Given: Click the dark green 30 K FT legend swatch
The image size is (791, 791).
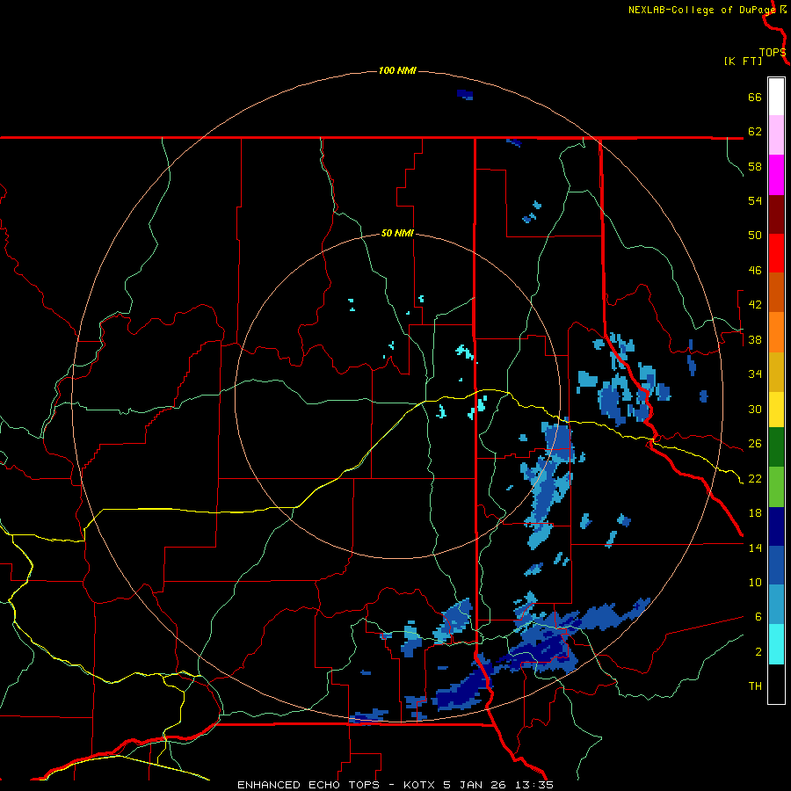Looking at the screenshot, I should coord(776,447).
